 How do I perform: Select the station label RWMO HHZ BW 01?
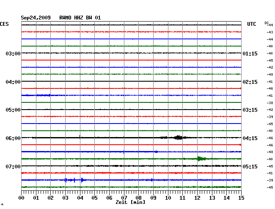[80, 18]
